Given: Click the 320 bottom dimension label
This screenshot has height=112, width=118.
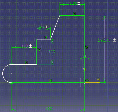Looking at the screenshot, I should coord(49,109).
